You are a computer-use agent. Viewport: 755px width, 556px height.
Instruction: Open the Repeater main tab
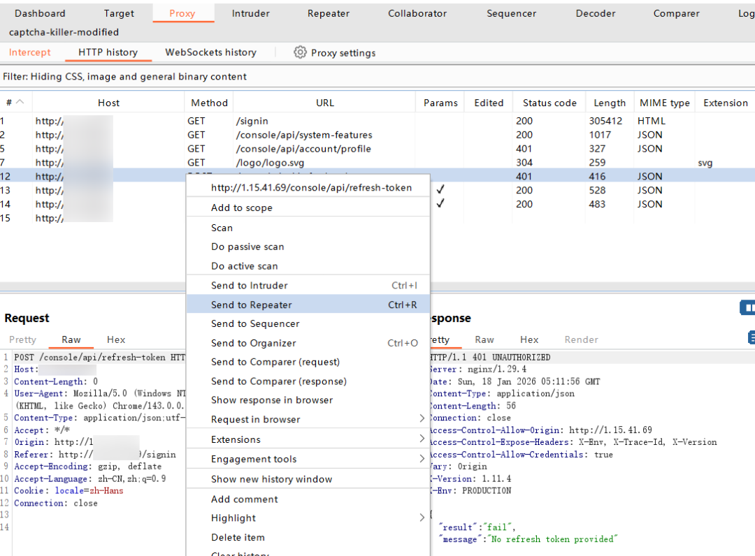[329, 13]
